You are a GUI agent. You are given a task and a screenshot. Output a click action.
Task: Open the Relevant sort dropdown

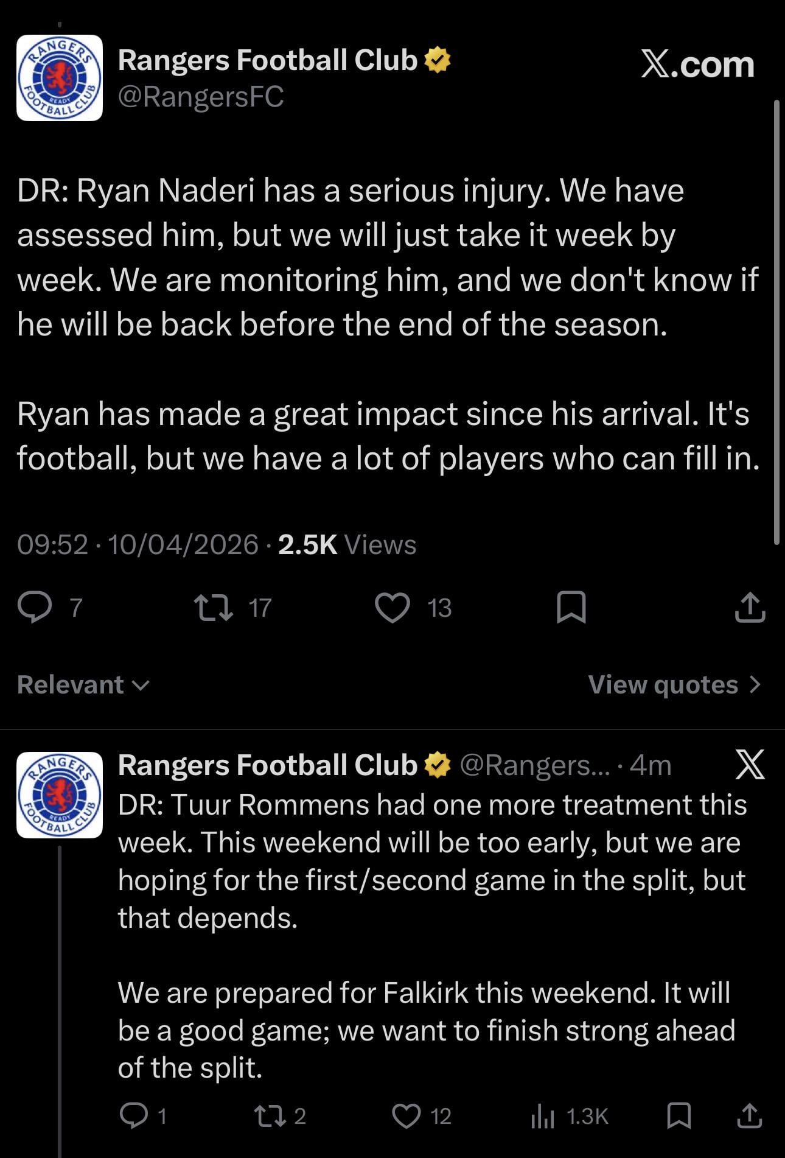[x=83, y=685]
